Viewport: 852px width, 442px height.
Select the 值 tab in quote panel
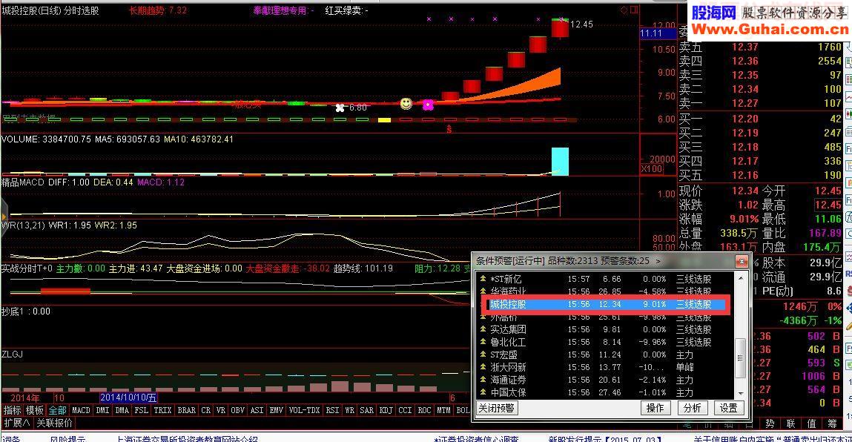click(x=811, y=423)
